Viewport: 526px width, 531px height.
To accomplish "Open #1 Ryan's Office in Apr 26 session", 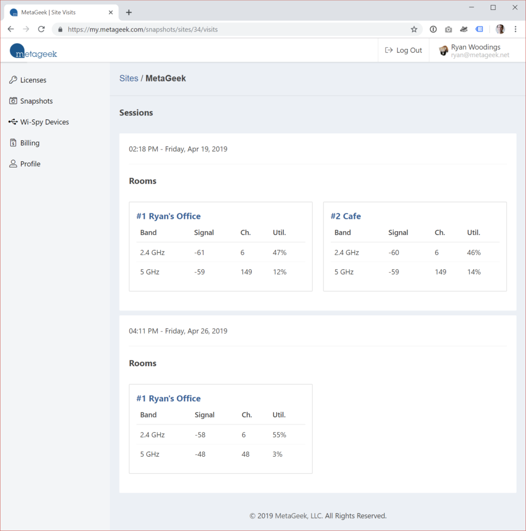I will 168,398.
